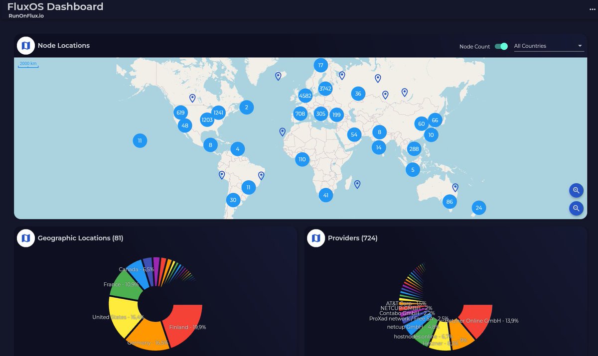Screen dimensions: 598x356
Task: Open the All Countries dropdown
Action: (x=548, y=46)
